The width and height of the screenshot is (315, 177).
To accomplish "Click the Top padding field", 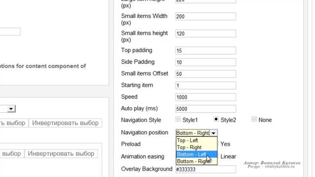I will pos(206,51).
